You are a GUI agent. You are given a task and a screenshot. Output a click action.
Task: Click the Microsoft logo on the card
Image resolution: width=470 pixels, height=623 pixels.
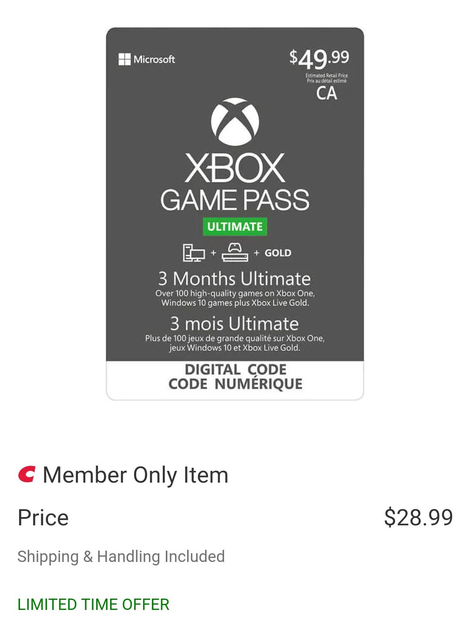coord(147,59)
